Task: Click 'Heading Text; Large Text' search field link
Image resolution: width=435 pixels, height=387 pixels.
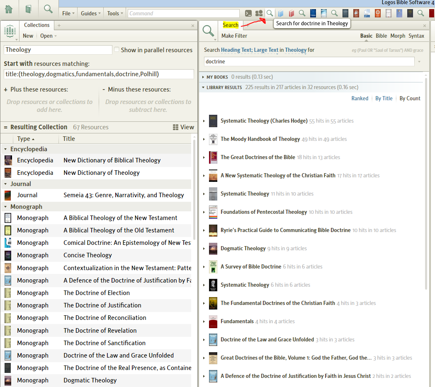Action: [249, 50]
